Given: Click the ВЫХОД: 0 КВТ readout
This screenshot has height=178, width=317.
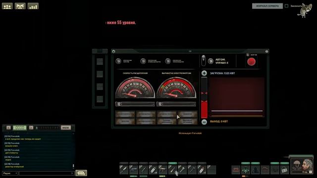Looking at the screenshot, I should 219,122.
